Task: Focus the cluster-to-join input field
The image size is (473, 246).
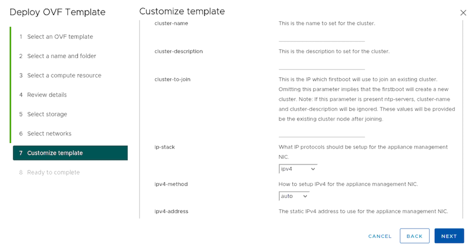Action: (321, 133)
